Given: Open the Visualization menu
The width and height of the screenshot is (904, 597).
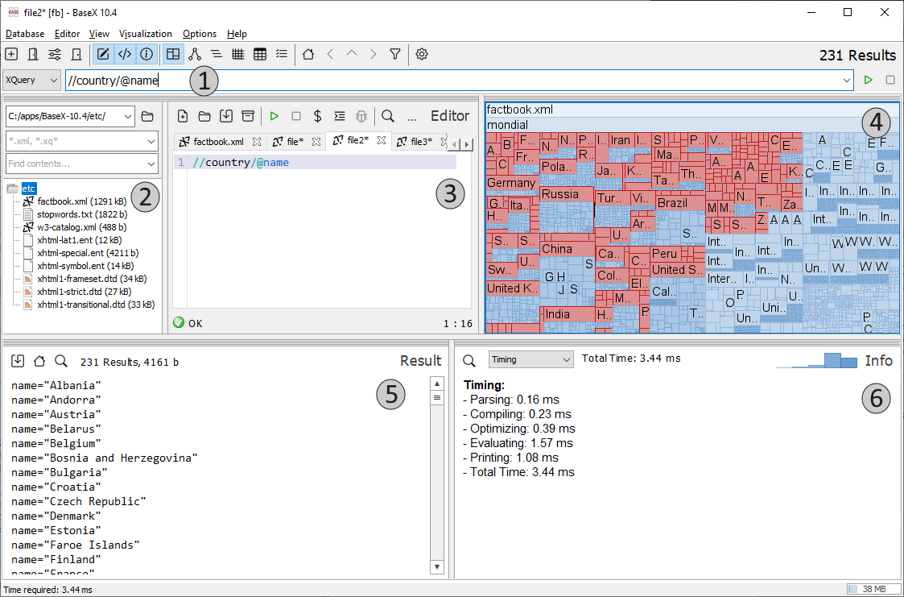Looking at the screenshot, I should [146, 34].
